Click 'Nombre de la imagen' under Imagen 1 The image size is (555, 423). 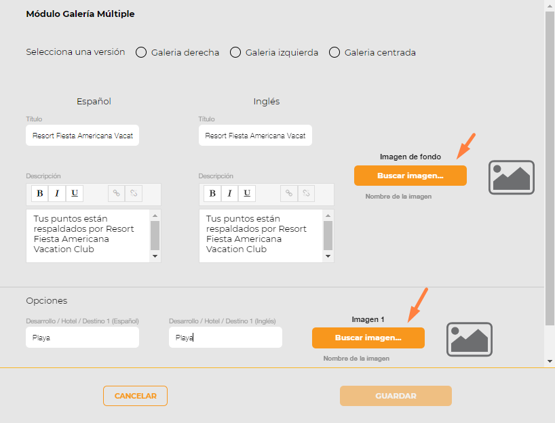pos(356,359)
